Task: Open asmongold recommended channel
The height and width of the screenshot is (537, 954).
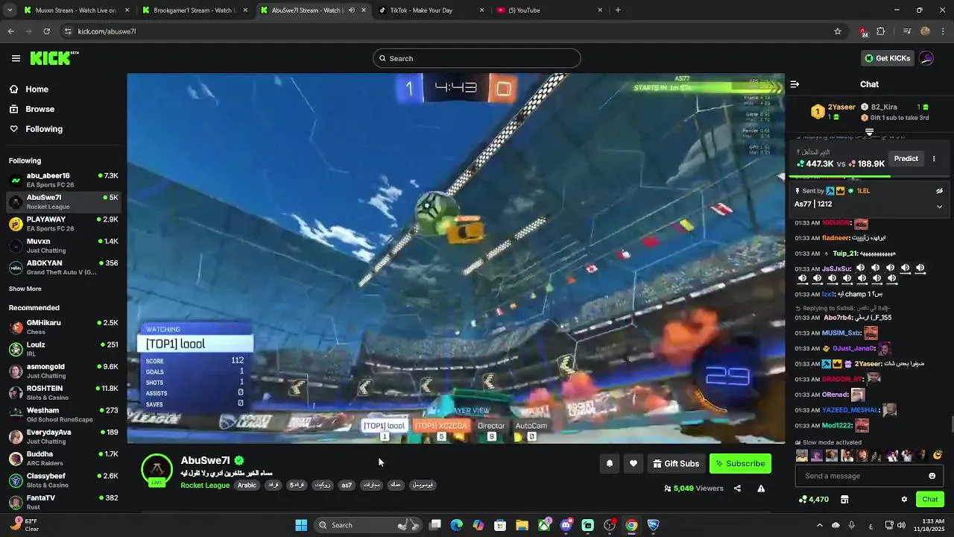Action: tap(63, 371)
